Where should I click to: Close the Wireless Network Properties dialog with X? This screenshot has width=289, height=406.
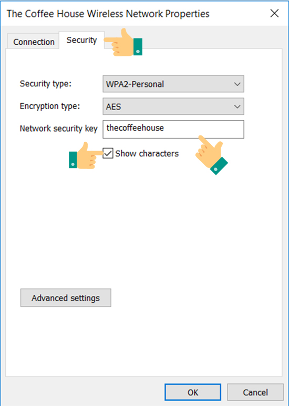coord(274,14)
